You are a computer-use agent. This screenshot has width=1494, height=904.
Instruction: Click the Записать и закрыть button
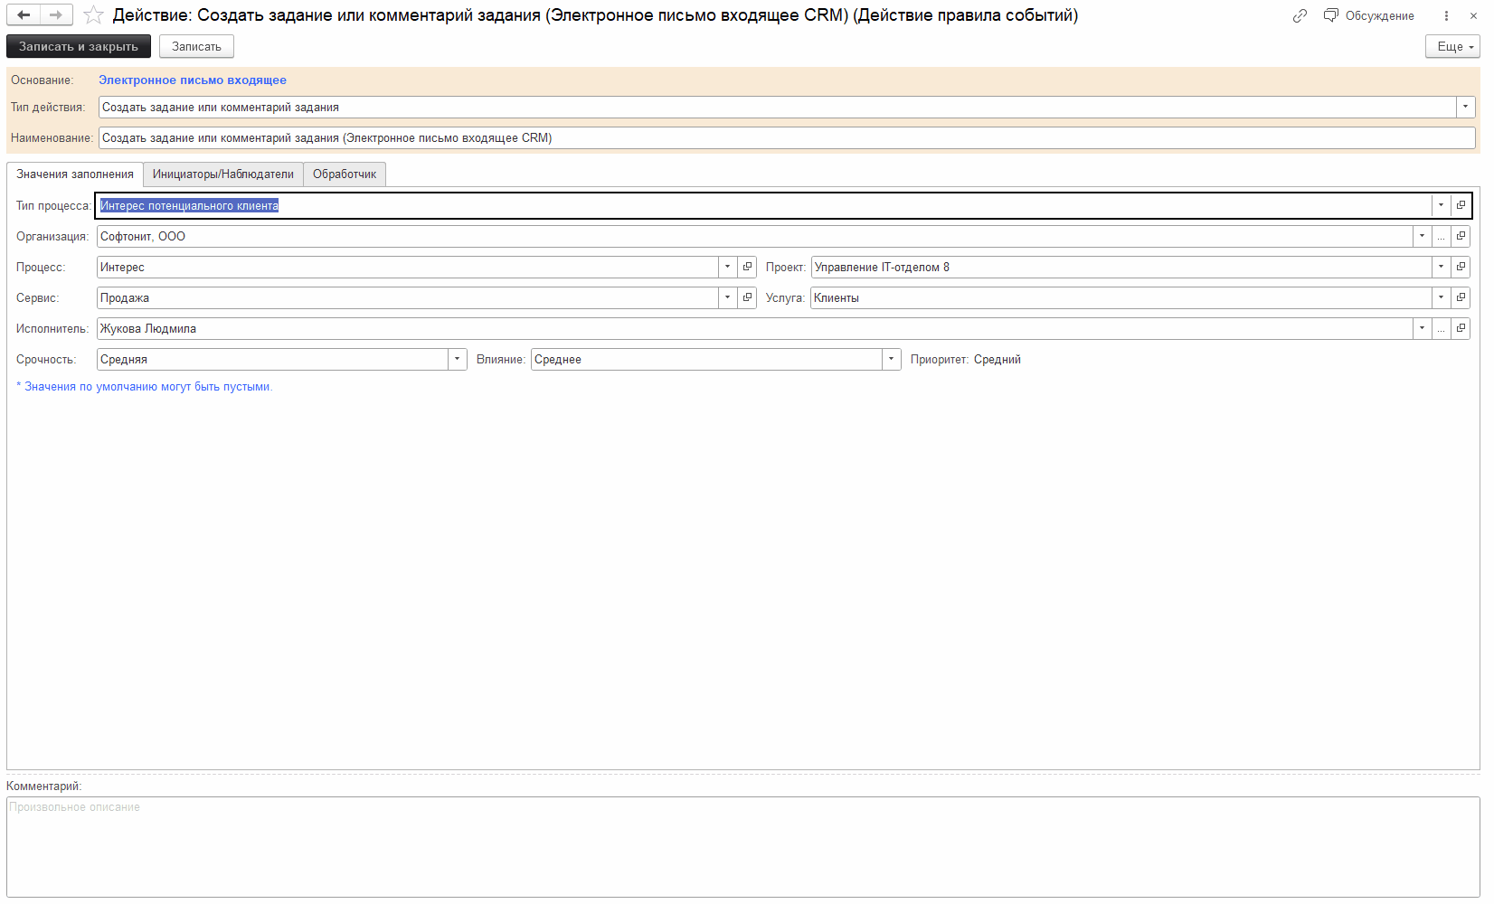pyautogui.click(x=79, y=46)
